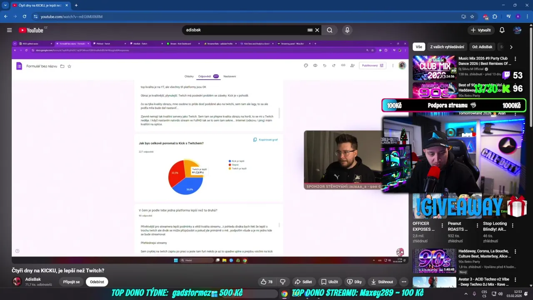Select the Vše filter chip
533x300 pixels.
point(418,47)
